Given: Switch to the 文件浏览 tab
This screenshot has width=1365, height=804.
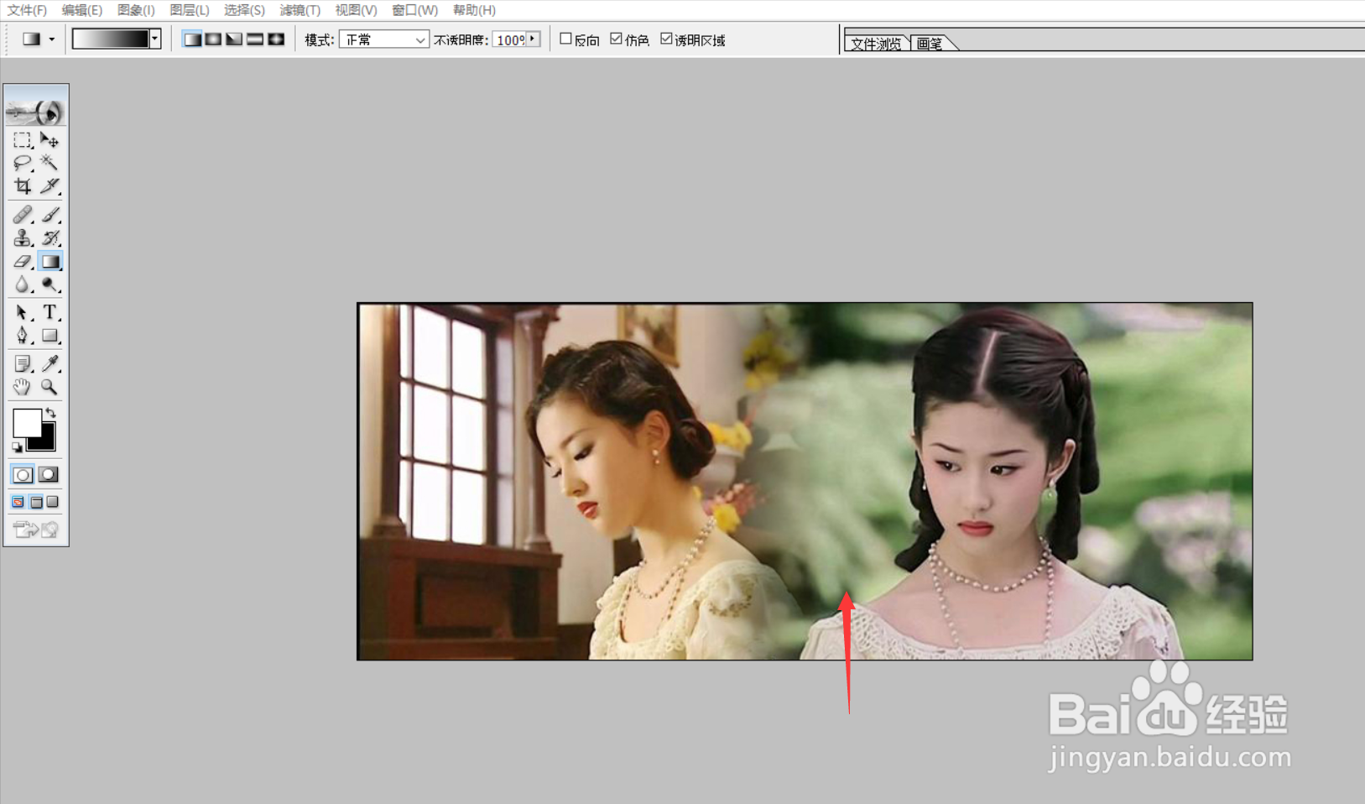Looking at the screenshot, I should pos(876,44).
